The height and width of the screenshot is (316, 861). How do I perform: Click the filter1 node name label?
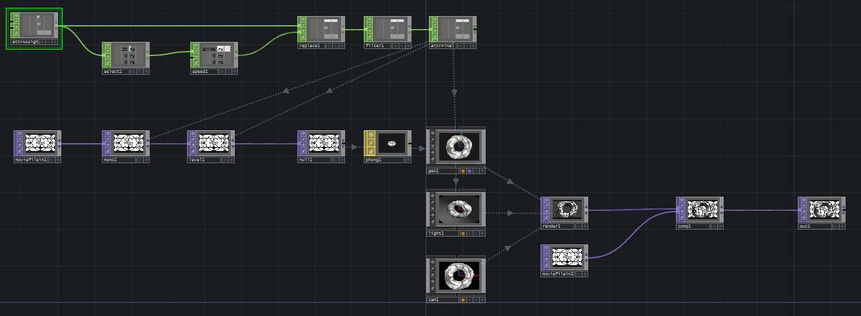(377, 46)
